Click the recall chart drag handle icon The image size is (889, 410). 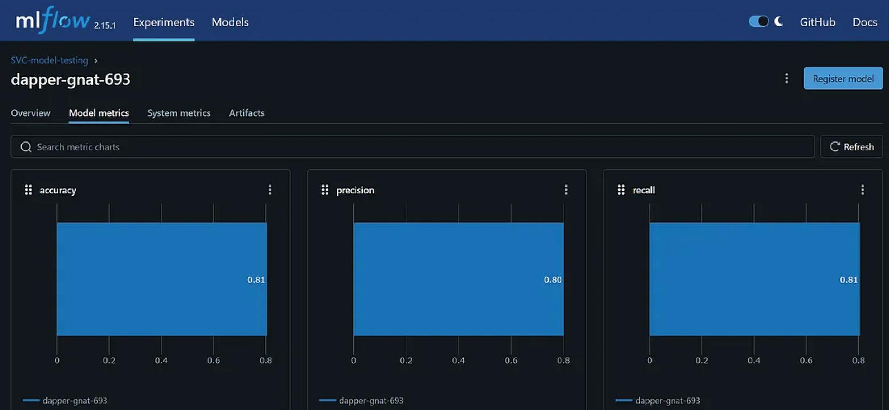[x=621, y=190]
